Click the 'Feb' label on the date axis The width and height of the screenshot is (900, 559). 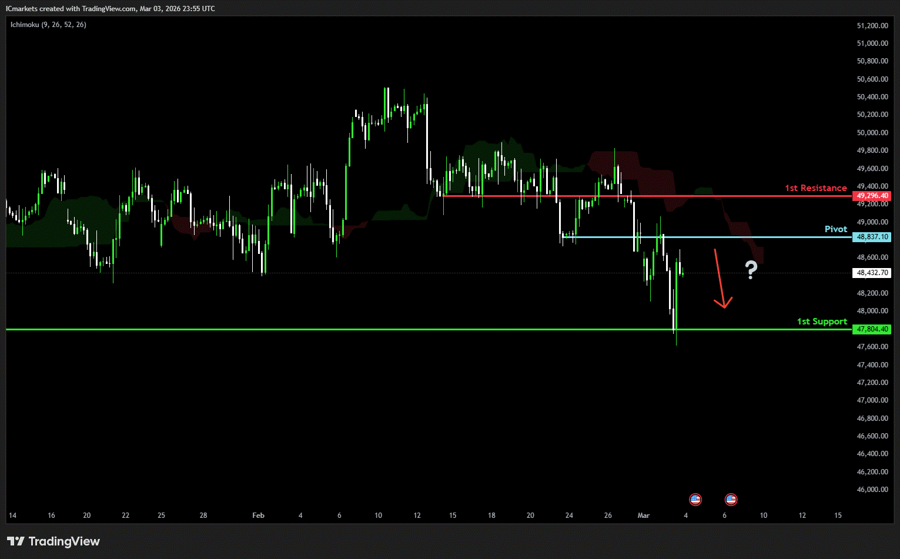258,516
